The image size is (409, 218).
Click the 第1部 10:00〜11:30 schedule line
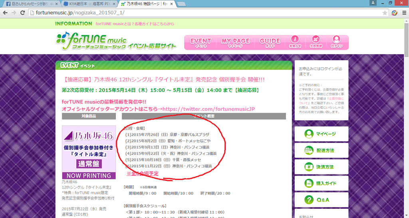click(x=175, y=212)
